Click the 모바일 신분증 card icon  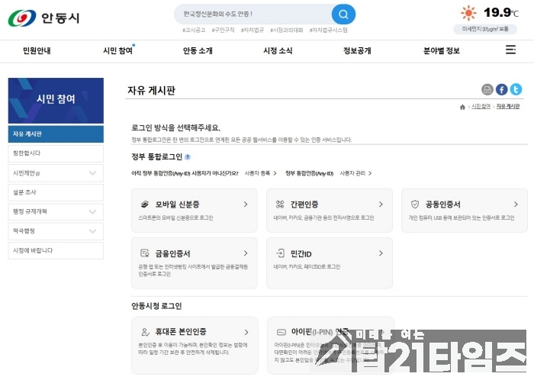tap(145, 204)
